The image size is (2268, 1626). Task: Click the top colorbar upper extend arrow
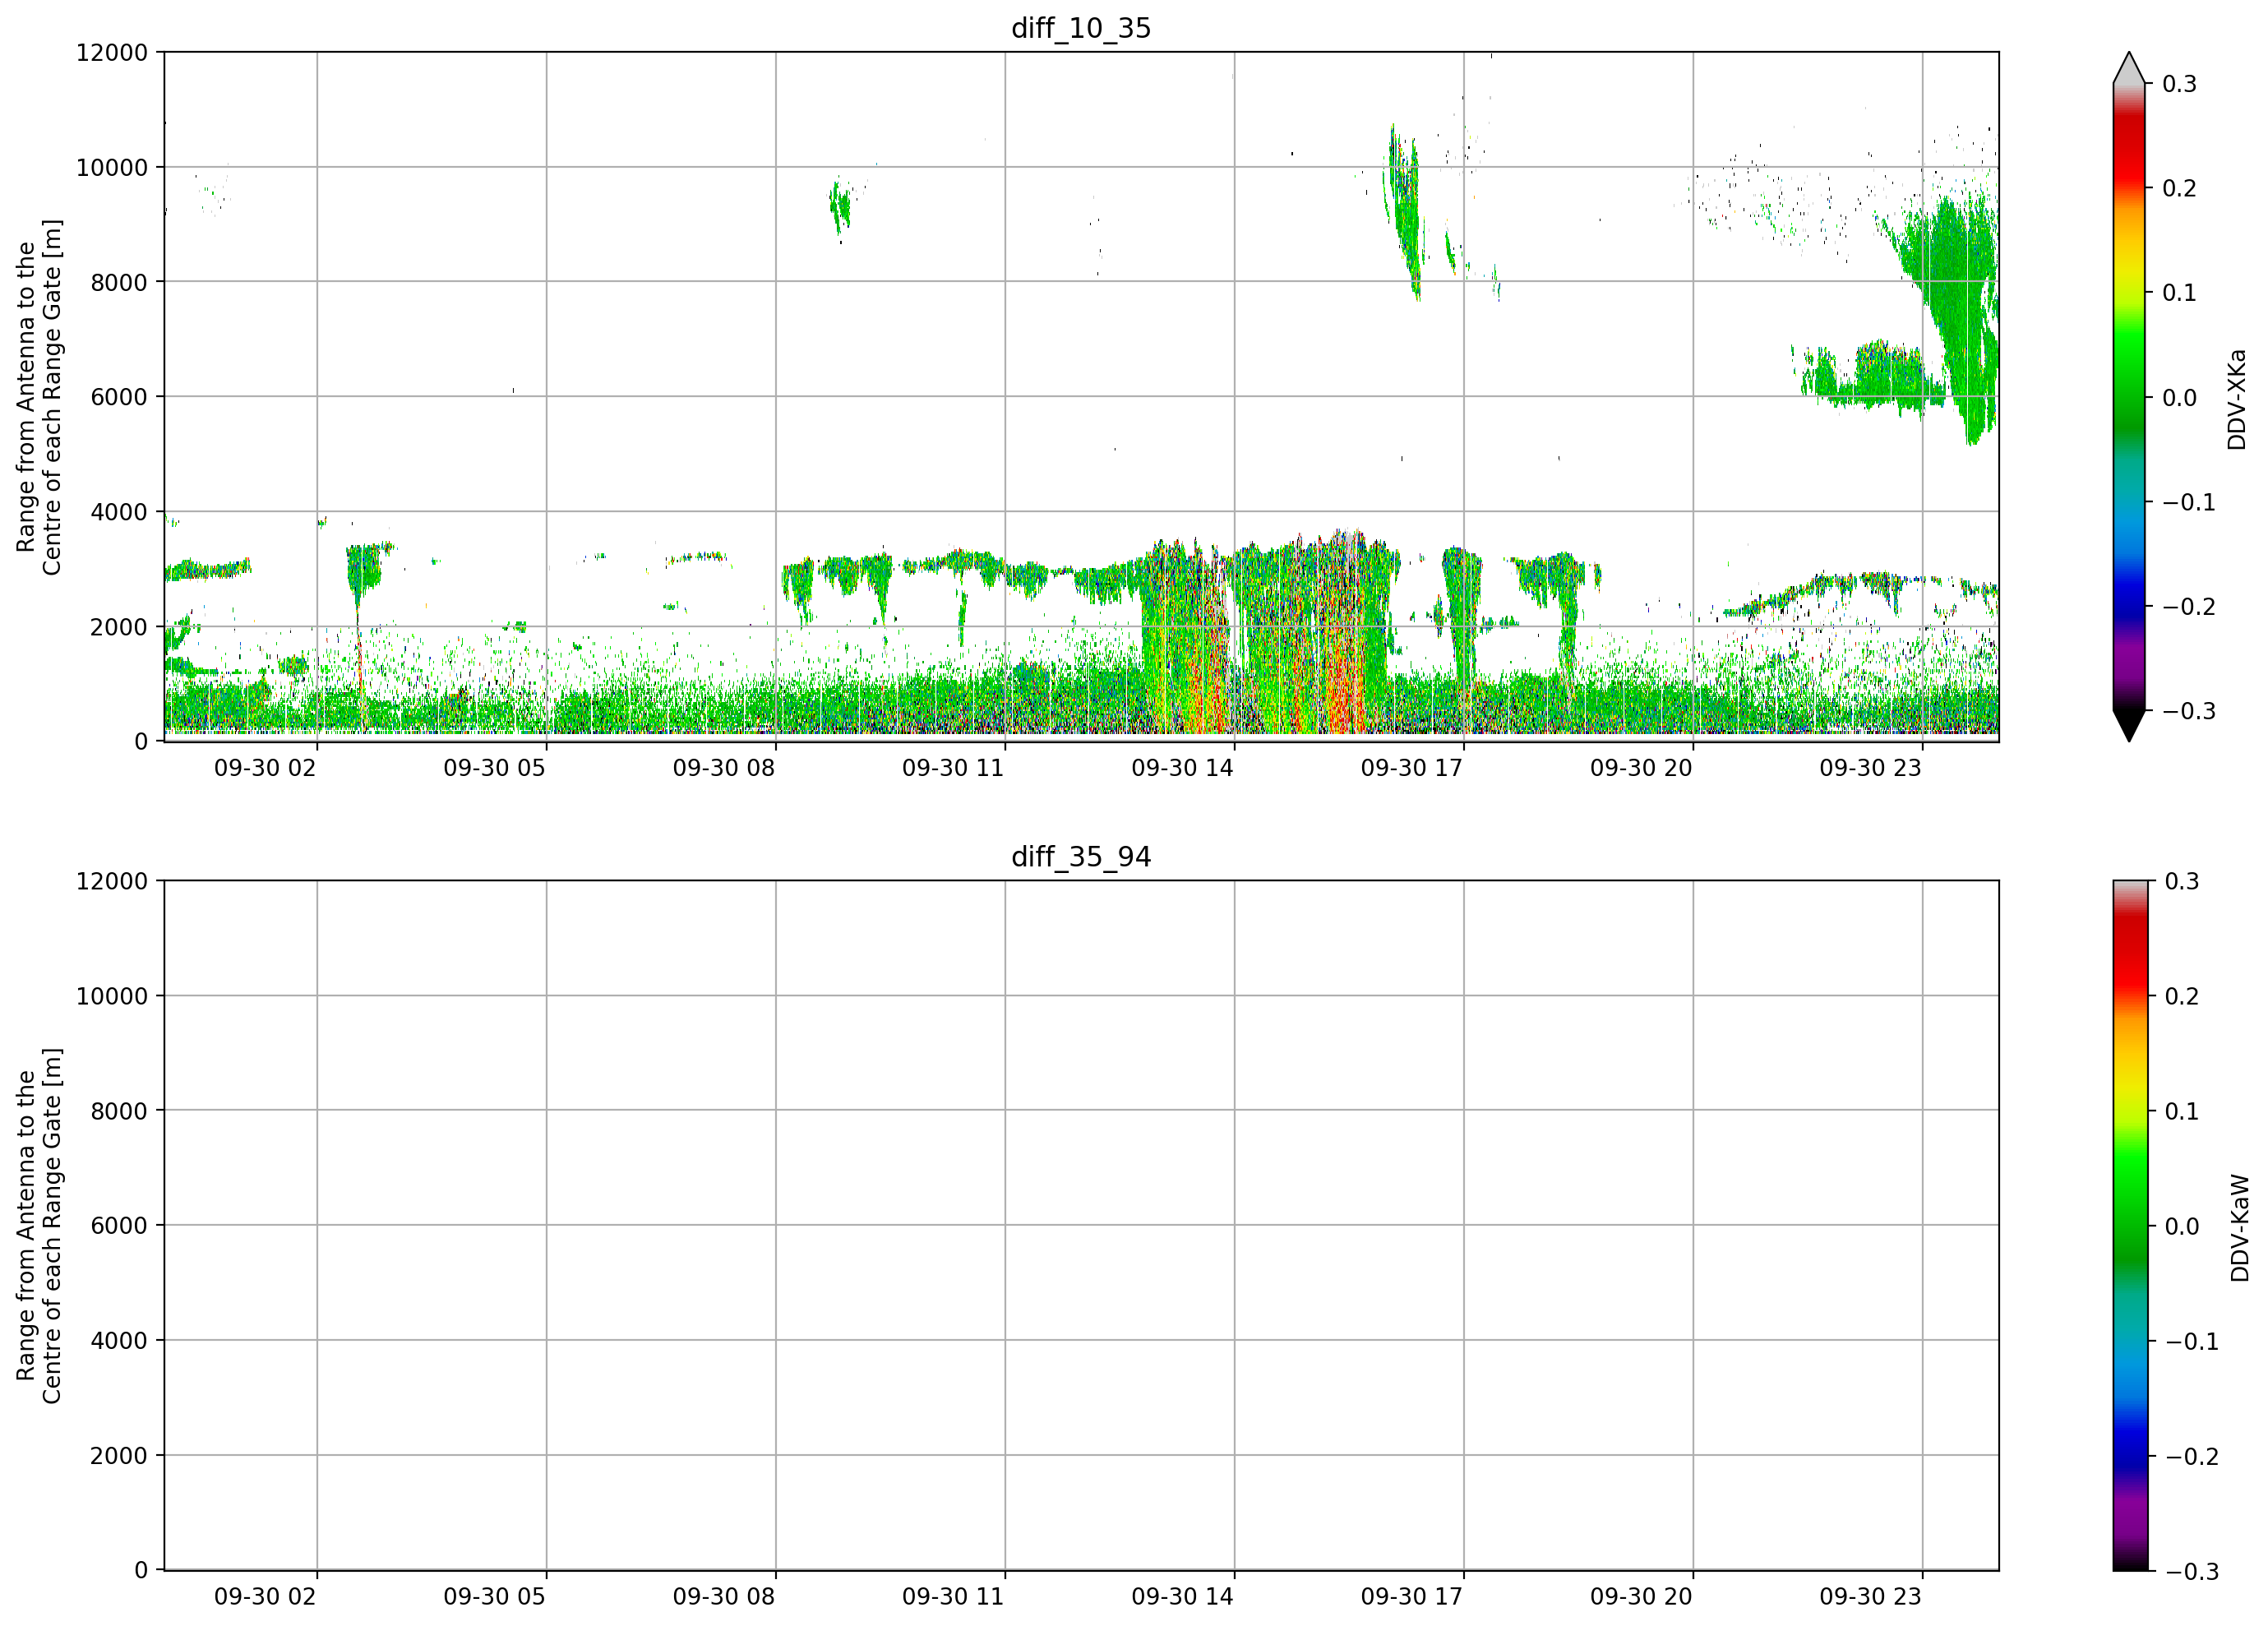coord(2129,67)
